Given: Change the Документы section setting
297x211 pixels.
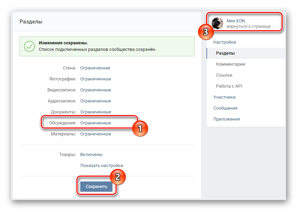Looking at the screenshot, I should pyautogui.click(x=96, y=112).
